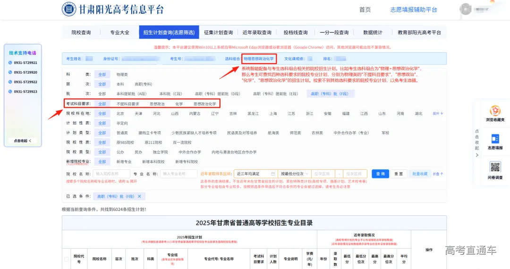
Task: Select 中外合作办学（专业） plan type
Action: (352, 133)
